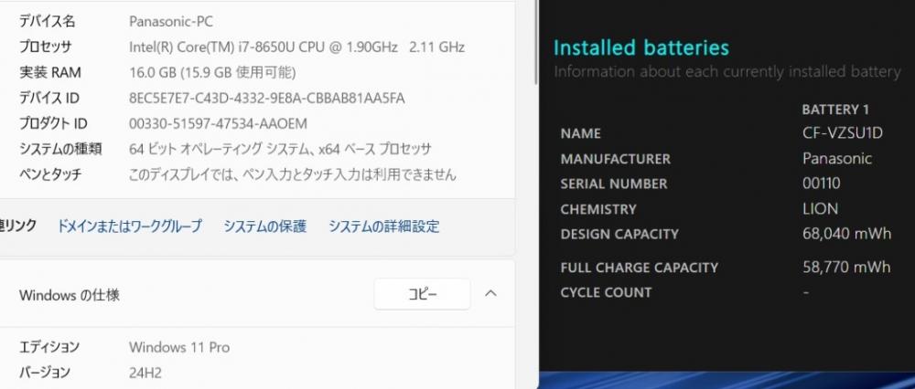Select battery name CF-VZSU1D
This screenshot has width=915, height=389.
[843, 133]
